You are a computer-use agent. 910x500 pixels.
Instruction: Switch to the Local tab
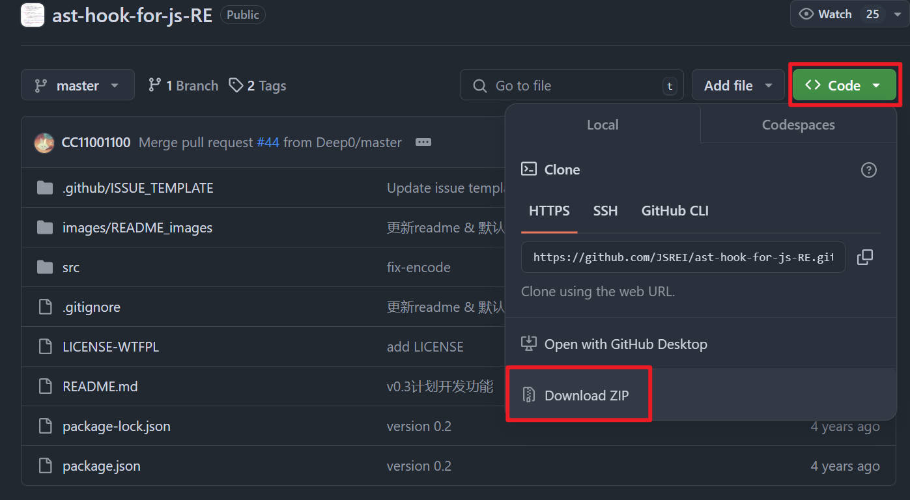point(603,124)
